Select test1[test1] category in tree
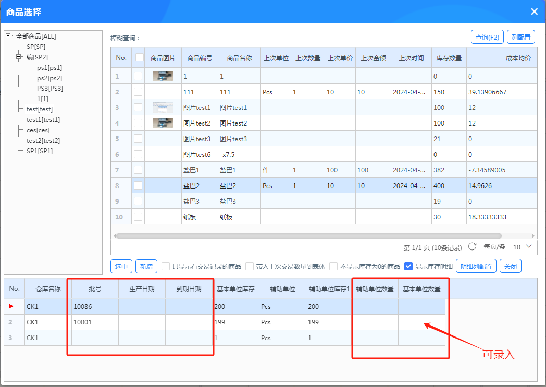 pos(43,120)
